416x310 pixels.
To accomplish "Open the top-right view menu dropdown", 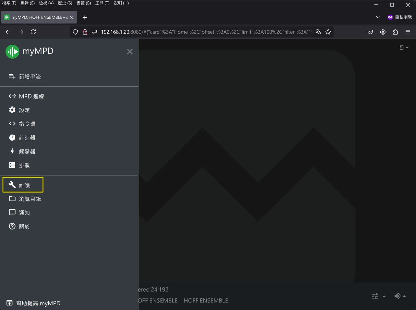I will coord(404,47).
